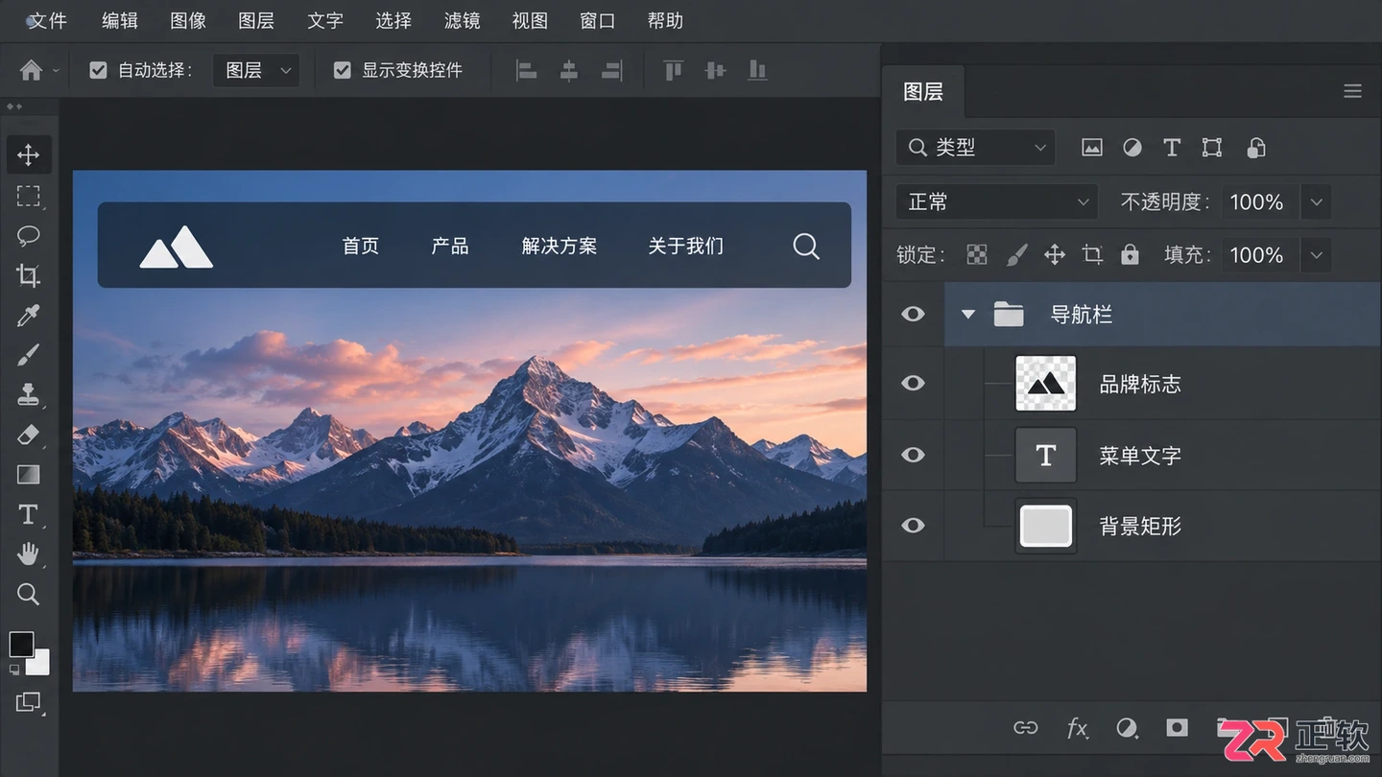
Task: Collapse the 导航栏 group triangle
Action: coord(967,315)
